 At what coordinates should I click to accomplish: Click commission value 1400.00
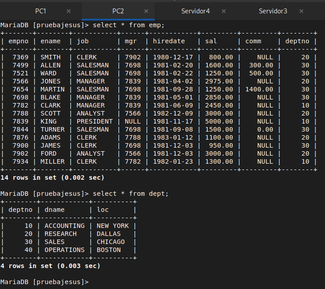click(259, 89)
